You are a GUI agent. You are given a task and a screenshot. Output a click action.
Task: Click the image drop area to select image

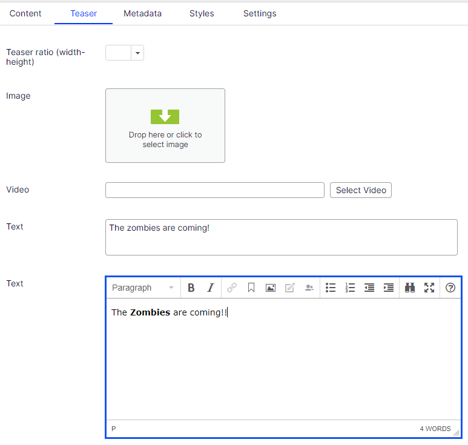click(x=165, y=126)
